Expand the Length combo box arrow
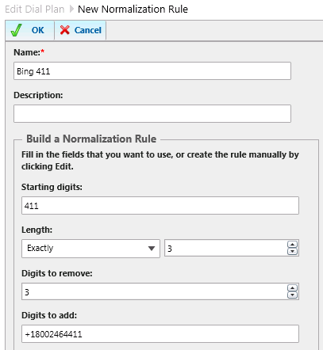Image resolution: width=323 pixels, height=350 pixels. click(x=152, y=249)
